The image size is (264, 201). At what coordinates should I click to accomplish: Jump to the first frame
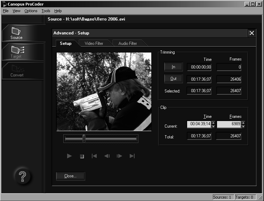click(94, 156)
